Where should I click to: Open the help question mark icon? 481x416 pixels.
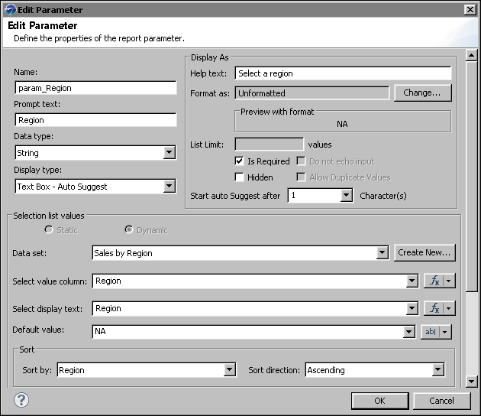pyautogui.click(x=21, y=400)
